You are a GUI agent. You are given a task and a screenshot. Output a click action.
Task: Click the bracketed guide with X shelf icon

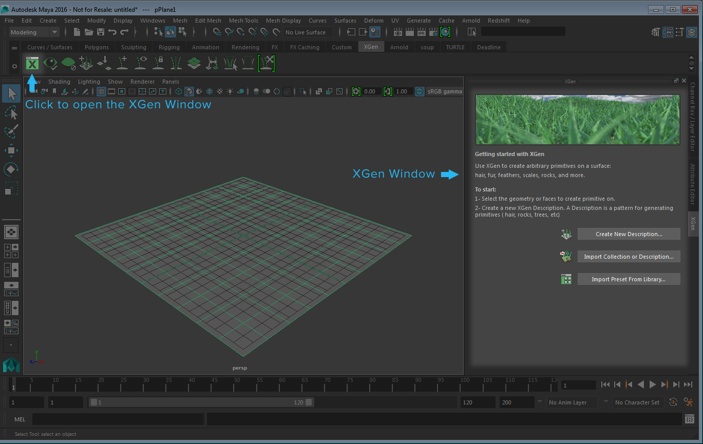(x=266, y=63)
